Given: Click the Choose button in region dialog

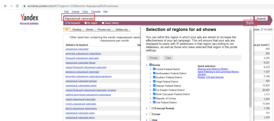Looking at the screenshot, I should point(153,58).
